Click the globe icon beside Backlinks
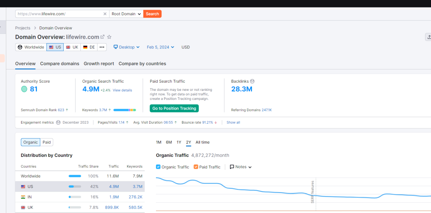Image resolution: width=431 pixels, height=213 pixels. click(x=252, y=81)
